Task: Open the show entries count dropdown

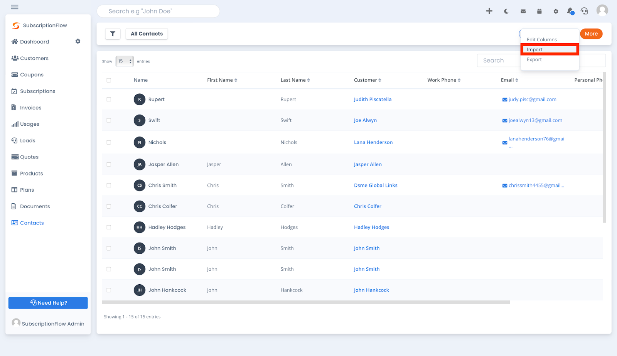Action: pos(125,61)
